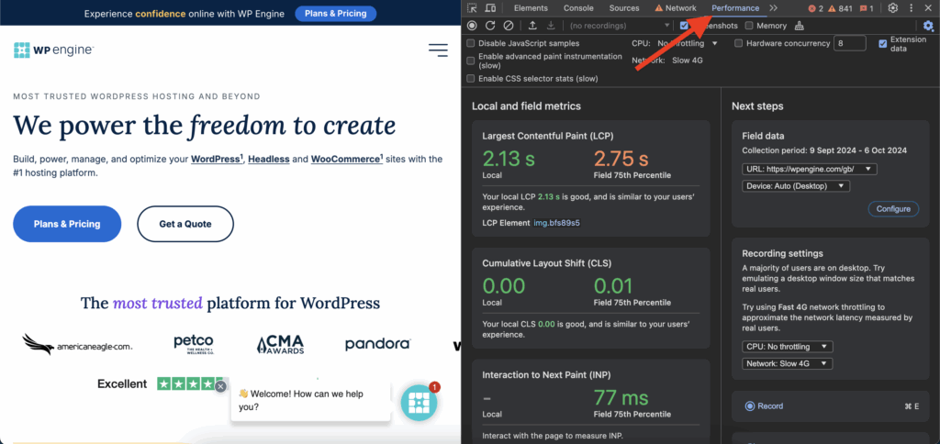Click the 'Excellent' rating text
The image size is (940, 444).
122,383
